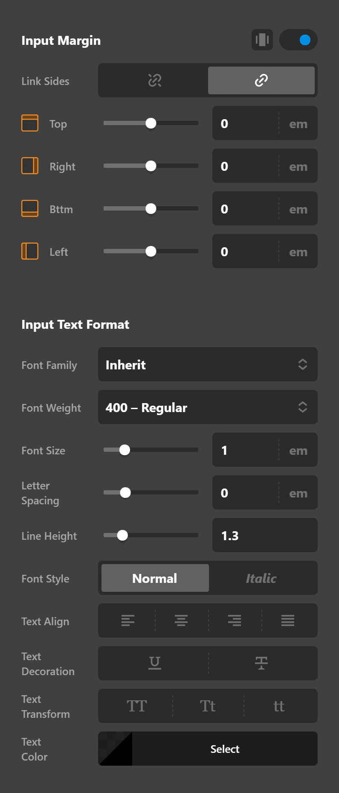Click the Left margin side icon
339x793 pixels.
pyautogui.click(x=29, y=251)
